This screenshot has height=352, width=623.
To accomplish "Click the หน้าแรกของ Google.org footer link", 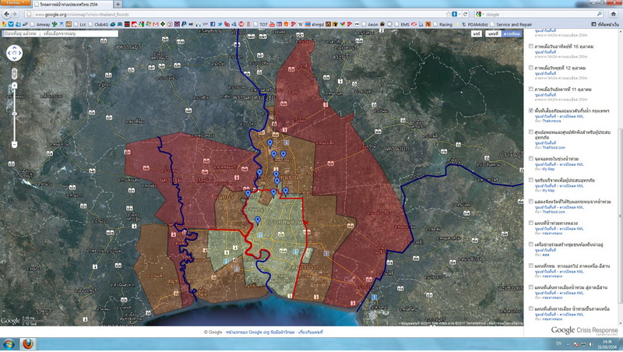I will (260, 332).
